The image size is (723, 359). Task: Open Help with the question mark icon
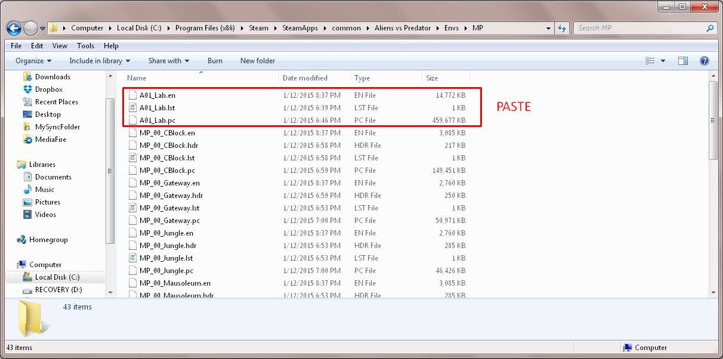705,61
